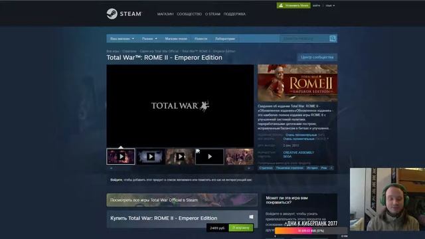Screen dimensions: 425x239
Task: Select the second trailer thumbnail
Action: pyautogui.click(x=151, y=157)
